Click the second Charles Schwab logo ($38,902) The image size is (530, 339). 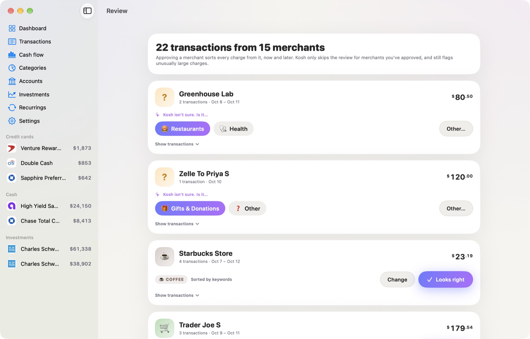click(x=11, y=264)
